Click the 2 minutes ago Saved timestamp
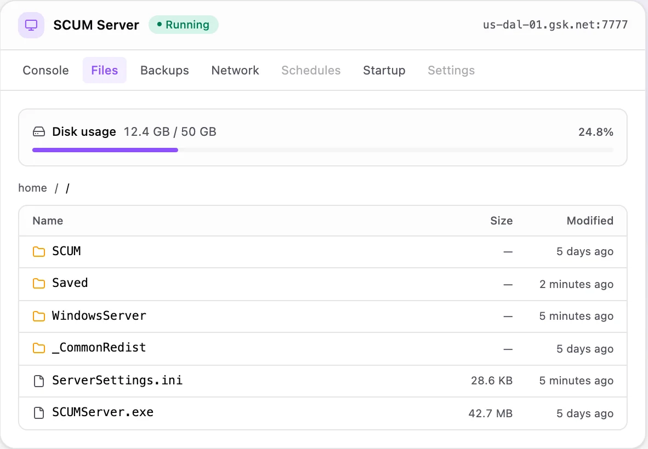The width and height of the screenshot is (648, 449). (576, 284)
